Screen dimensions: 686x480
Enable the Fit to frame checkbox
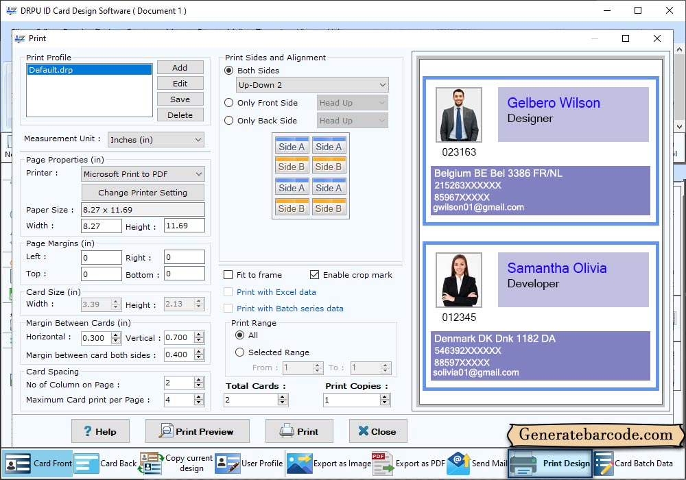coord(228,275)
